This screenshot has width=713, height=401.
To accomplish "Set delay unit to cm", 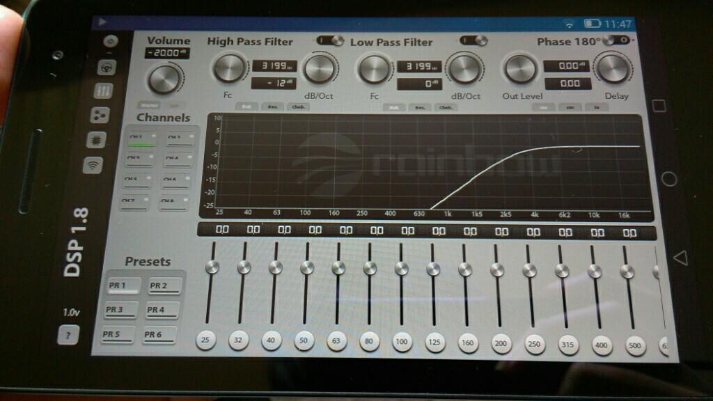I will [x=570, y=108].
